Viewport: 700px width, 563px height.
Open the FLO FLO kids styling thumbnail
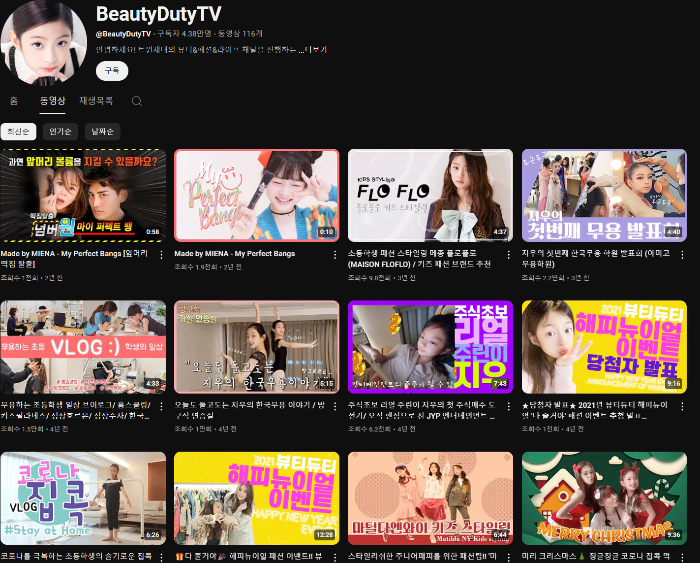[x=430, y=195]
